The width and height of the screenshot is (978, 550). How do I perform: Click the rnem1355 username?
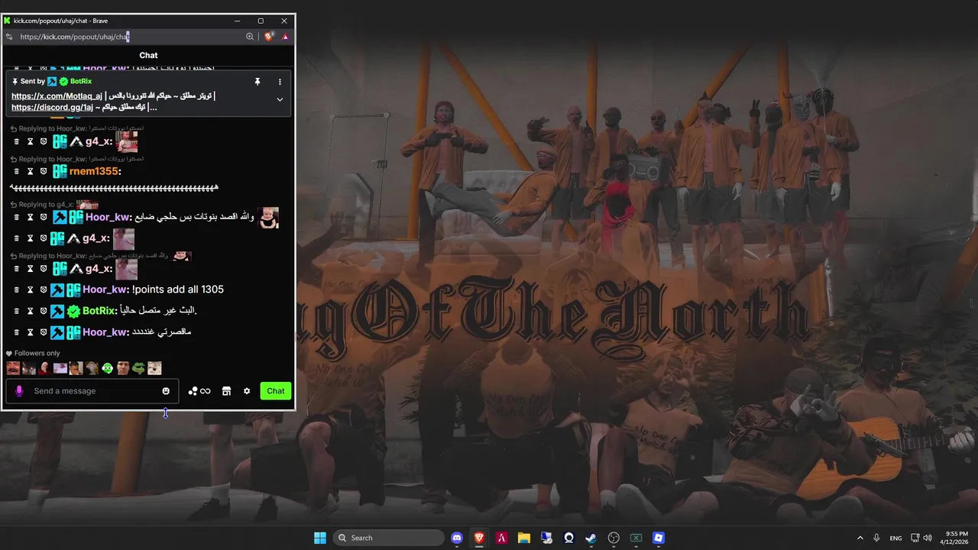pos(94,171)
